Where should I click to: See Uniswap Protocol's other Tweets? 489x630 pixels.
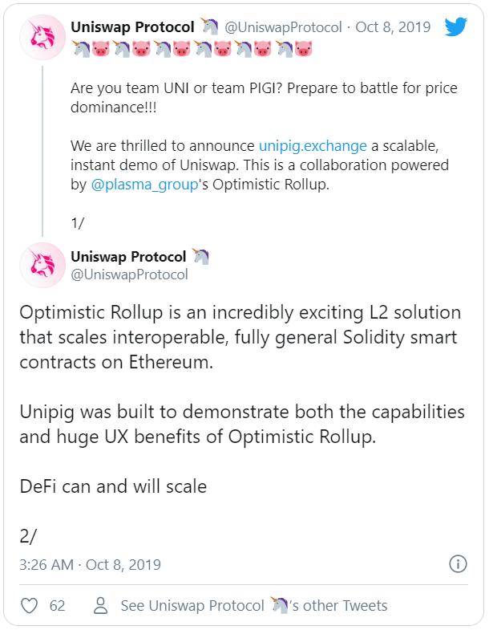click(x=253, y=605)
